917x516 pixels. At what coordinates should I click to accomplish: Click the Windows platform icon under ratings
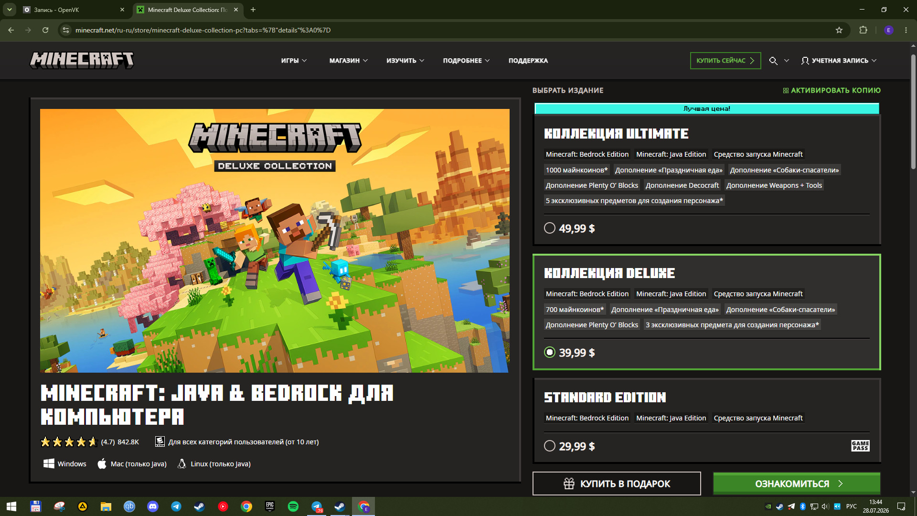click(x=49, y=463)
